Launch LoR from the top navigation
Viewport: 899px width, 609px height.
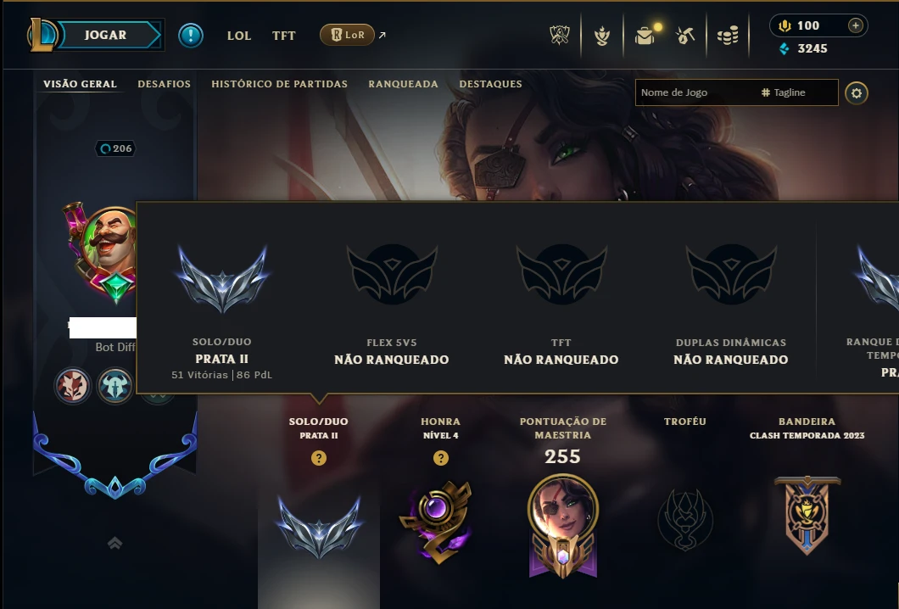click(x=347, y=35)
